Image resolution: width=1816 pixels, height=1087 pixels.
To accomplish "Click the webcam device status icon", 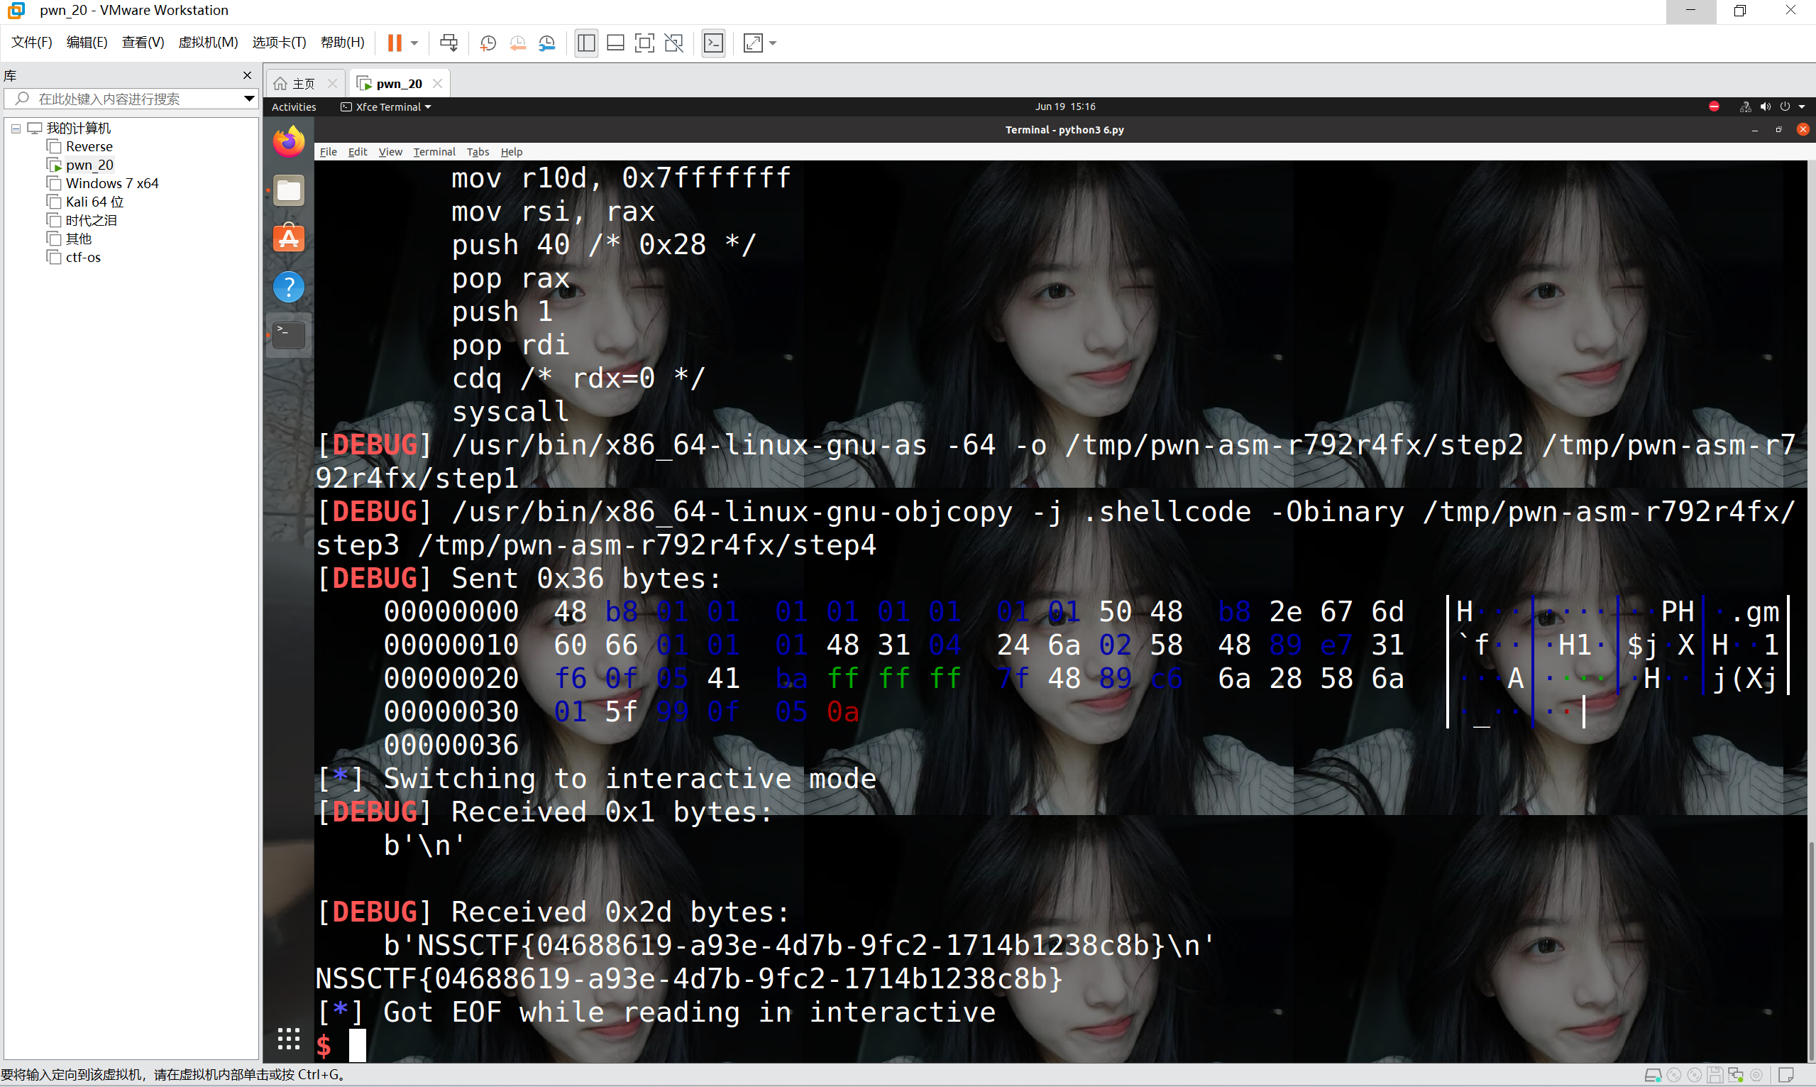I will (1756, 1075).
